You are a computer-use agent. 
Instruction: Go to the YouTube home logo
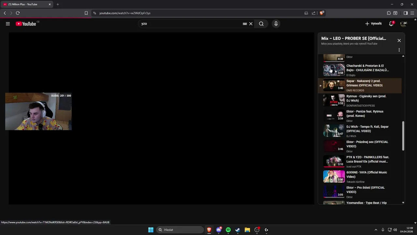(26, 24)
